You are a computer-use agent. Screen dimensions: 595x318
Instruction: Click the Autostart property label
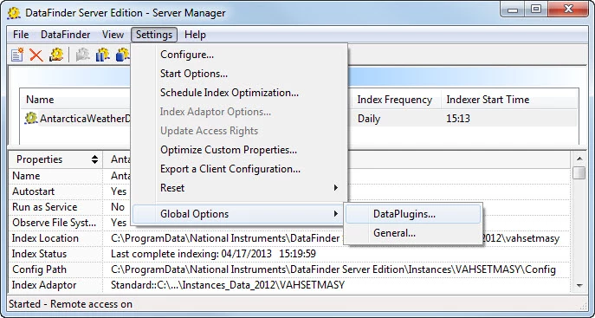[34, 191]
